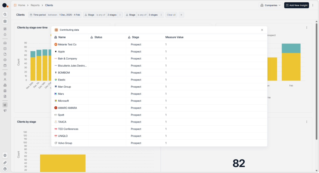
Task: Click the Add New Insight button
Action: (296, 5)
